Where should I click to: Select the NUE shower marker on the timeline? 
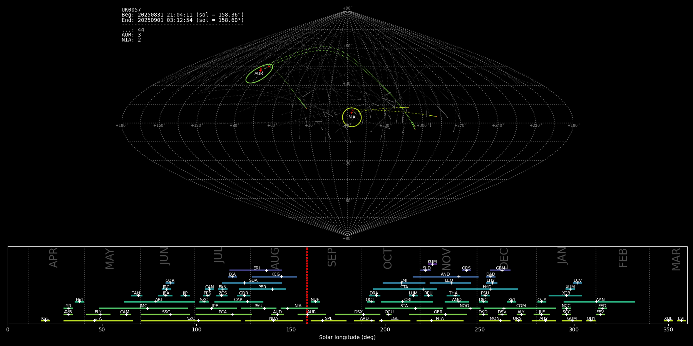[315, 302]
